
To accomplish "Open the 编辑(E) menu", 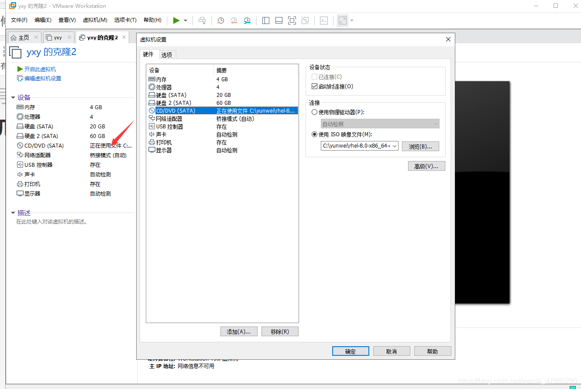I will (x=43, y=20).
